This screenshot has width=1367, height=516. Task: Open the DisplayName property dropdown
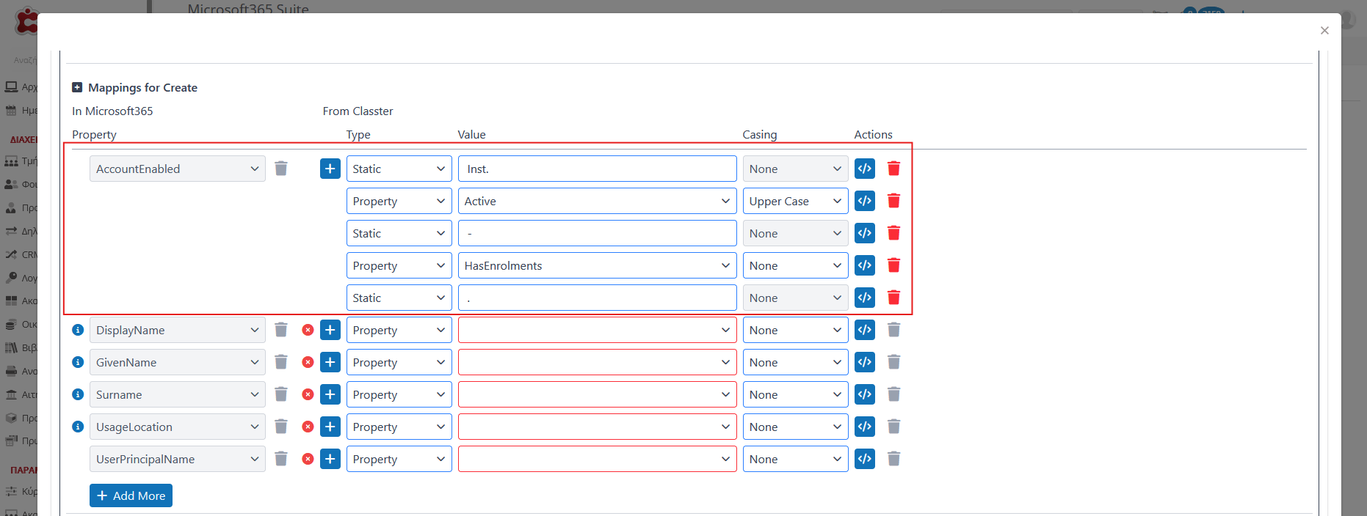click(178, 330)
